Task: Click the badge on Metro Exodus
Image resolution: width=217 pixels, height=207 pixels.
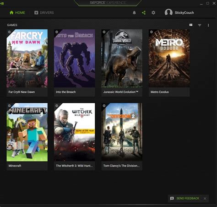Action: (152, 32)
